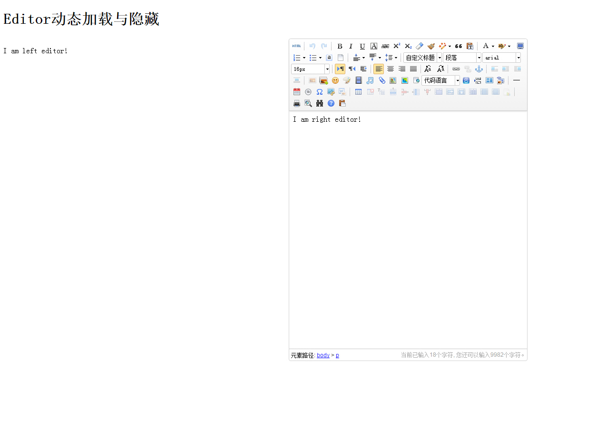
Task: Open the arial font family dropdown
Action: (x=518, y=58)
